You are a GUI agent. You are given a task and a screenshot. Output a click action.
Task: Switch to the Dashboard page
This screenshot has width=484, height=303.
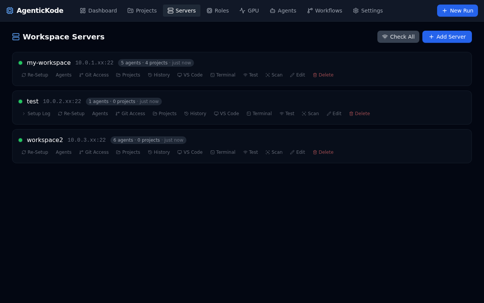98,11
